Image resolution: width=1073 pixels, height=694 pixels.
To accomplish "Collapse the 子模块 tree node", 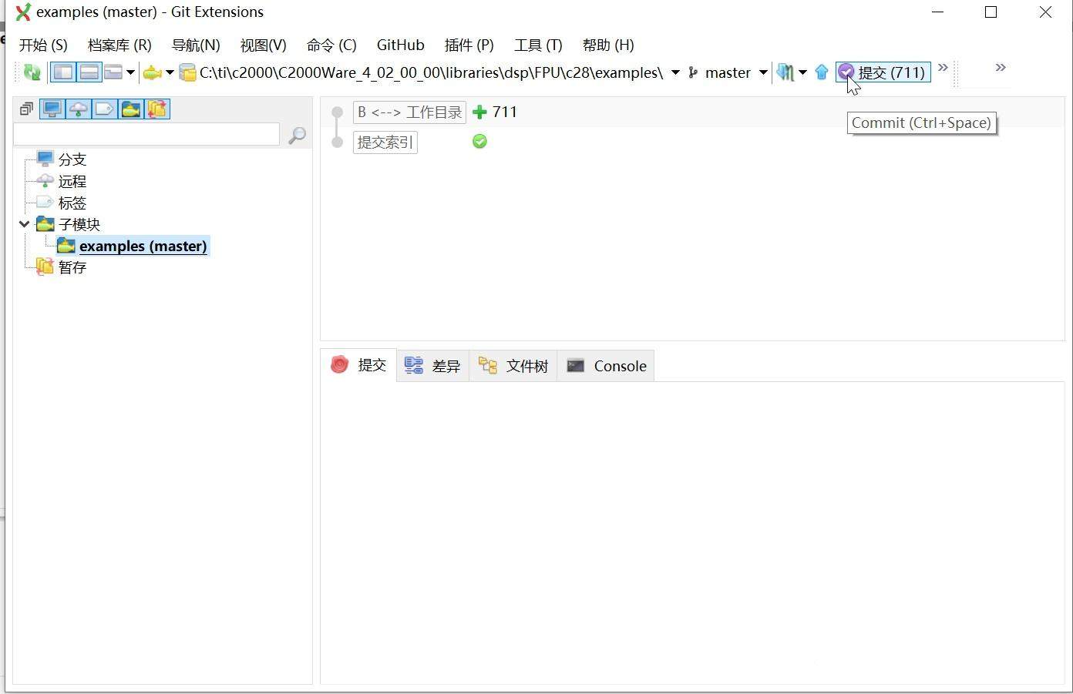I will tap(24, 224).
